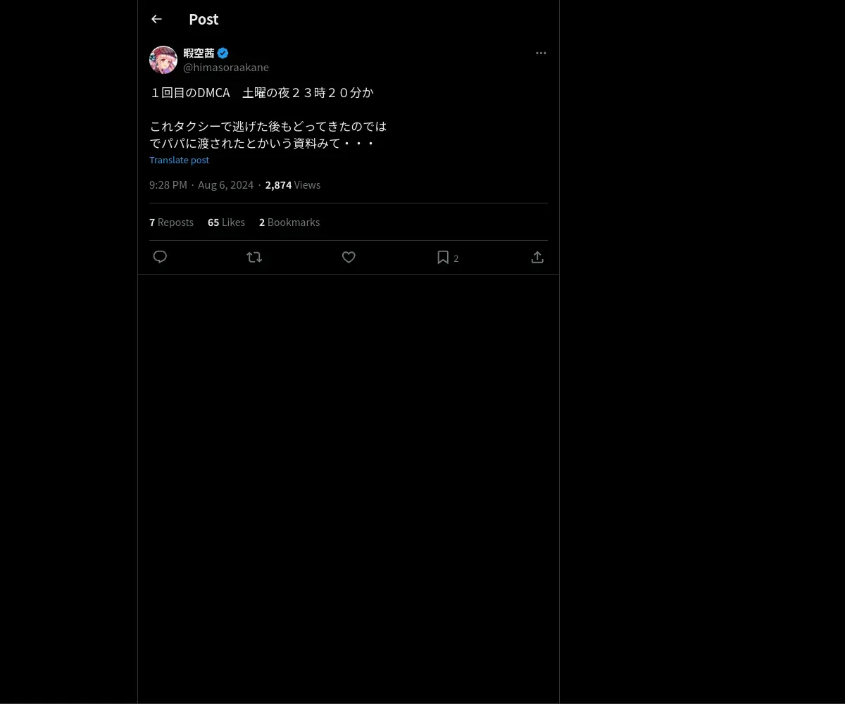845x704 pixels.
Task: Click the reply speech bubble icon
Action: [x=160, y=257]
